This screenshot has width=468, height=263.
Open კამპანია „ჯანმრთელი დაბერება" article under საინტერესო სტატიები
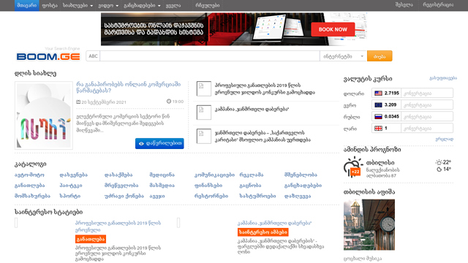275,223
